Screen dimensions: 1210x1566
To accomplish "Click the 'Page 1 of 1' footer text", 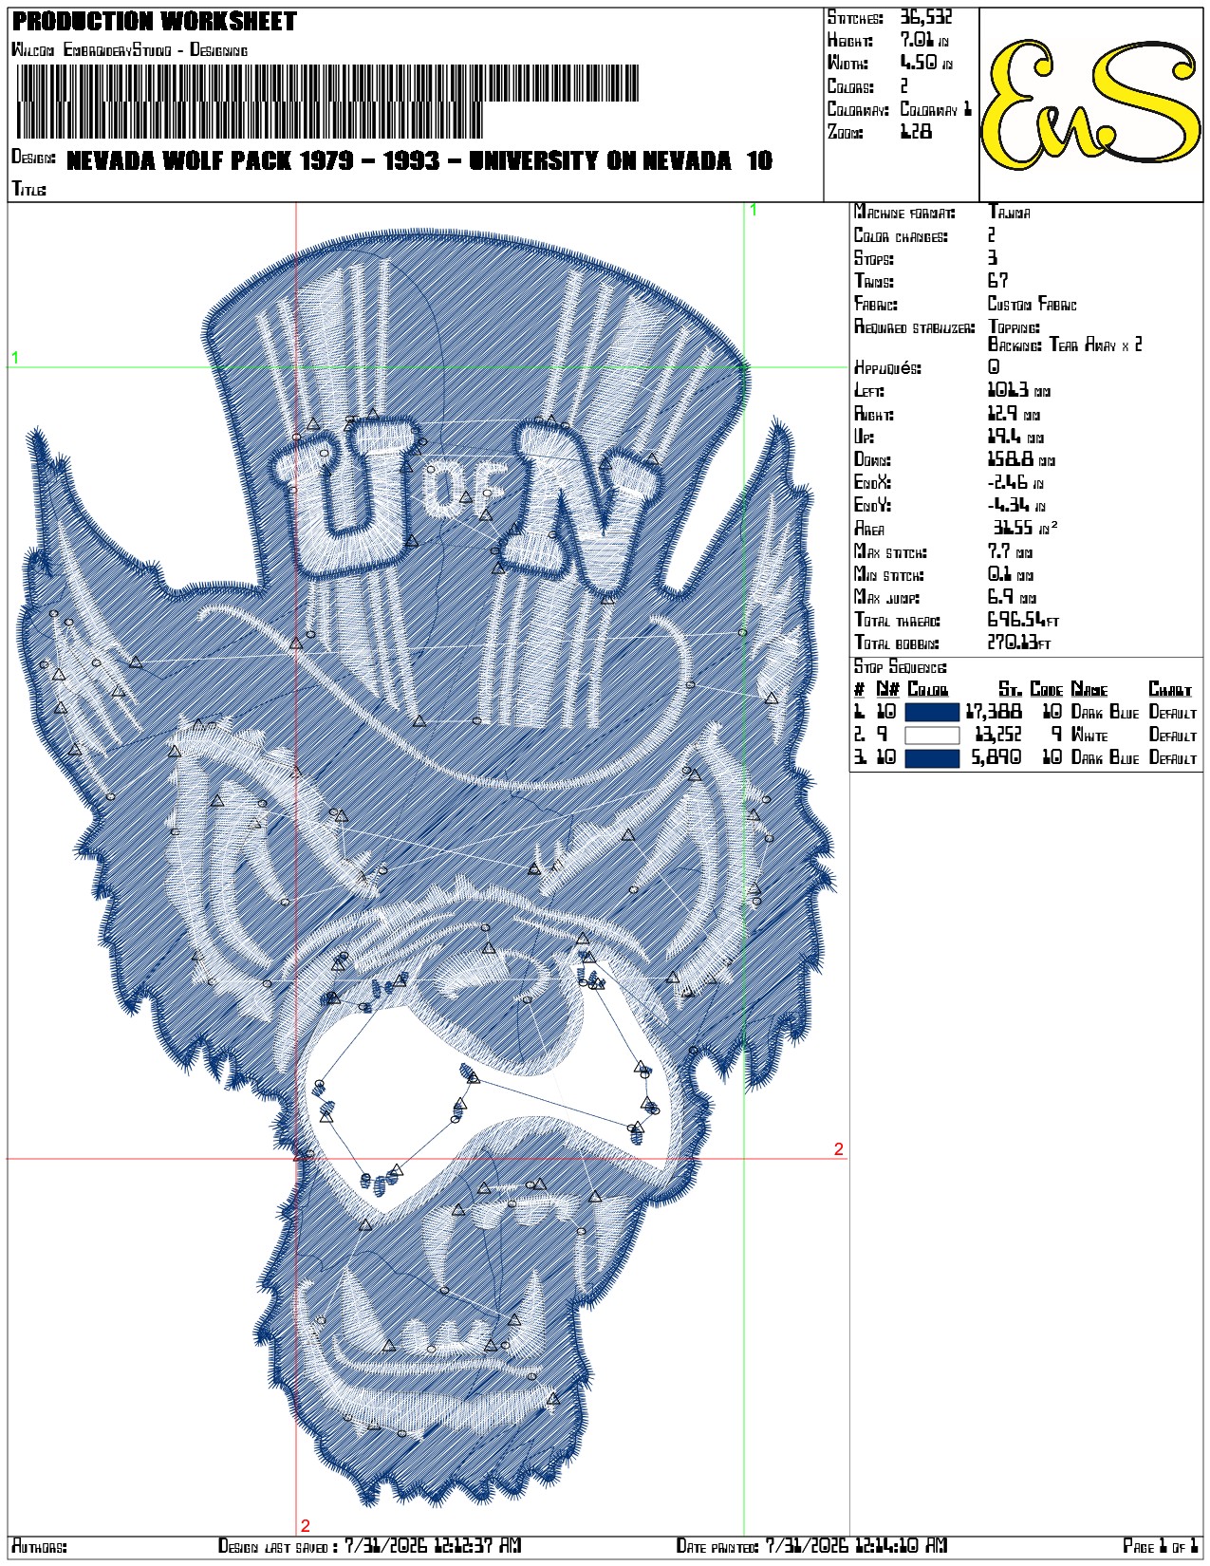I will [1160, 1546].
